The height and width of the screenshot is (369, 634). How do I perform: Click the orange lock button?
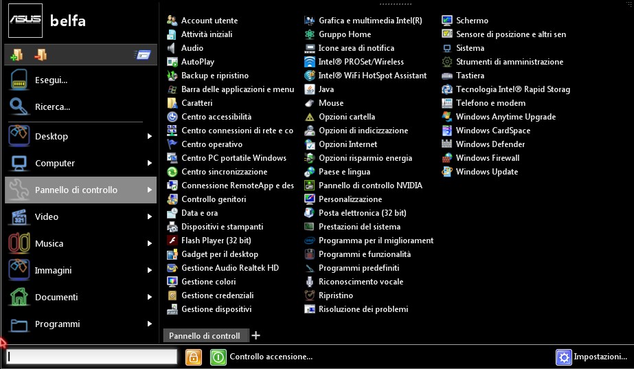click(194, 357)
